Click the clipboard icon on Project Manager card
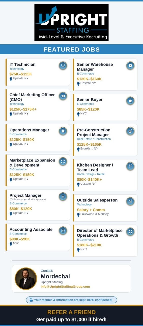Viewport: 143px width, 326px height. [x=63, y=197]
